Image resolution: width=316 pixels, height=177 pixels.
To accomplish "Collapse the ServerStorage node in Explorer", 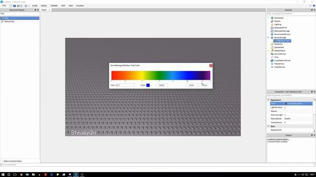I will 269,37.
